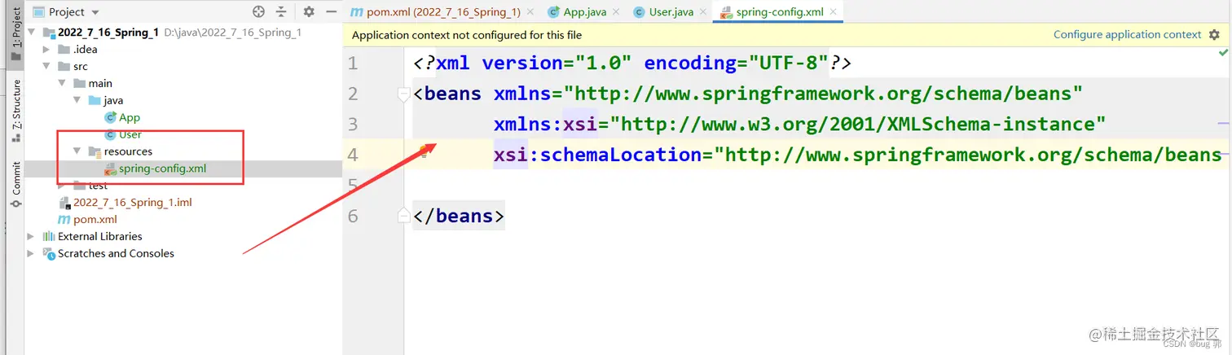This screenshot has height=355, width=1232.
Task: Collapse the src folder arrow
Action: 47,67
